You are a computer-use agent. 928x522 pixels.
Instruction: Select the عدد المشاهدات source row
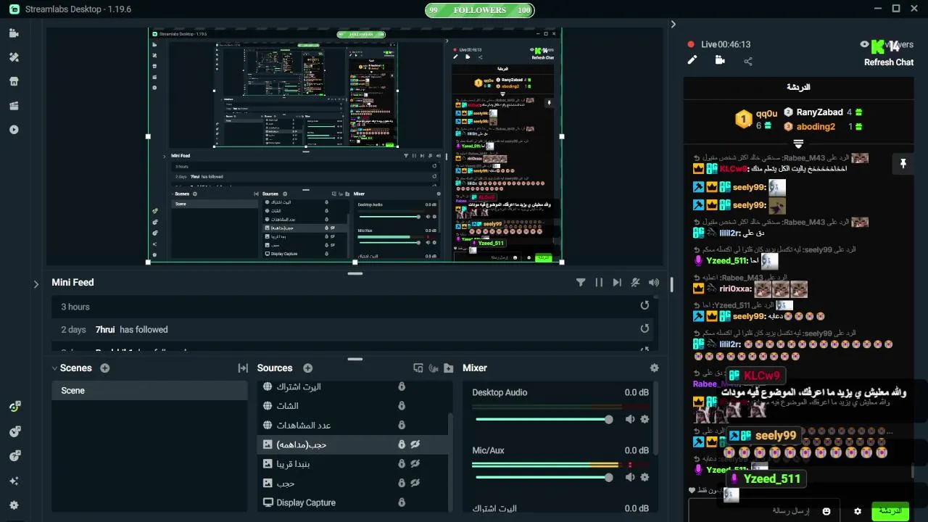point(352,426)
